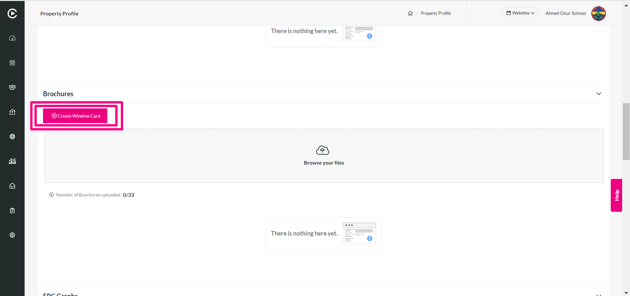The width and height of the screenshot is (630, 296).
Task: Open the app logo at sidebar top
Action: tap(12, 13)
